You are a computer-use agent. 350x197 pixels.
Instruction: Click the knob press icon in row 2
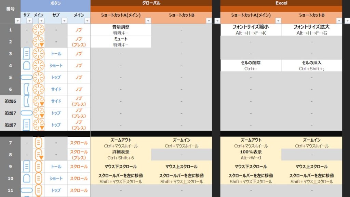click(x=38, y=42)
